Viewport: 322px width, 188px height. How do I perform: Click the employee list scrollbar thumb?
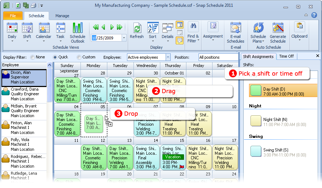click(49, 85)
